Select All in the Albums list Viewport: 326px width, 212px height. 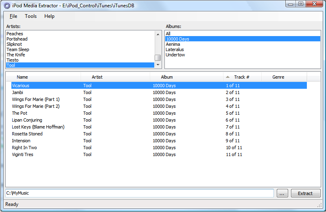coord(243,34)
